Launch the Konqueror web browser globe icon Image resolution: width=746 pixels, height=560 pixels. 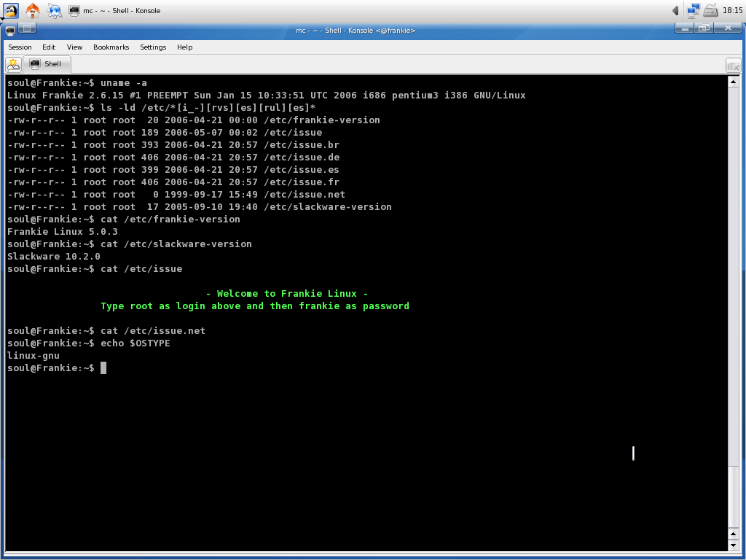click(x=54, y=10)
